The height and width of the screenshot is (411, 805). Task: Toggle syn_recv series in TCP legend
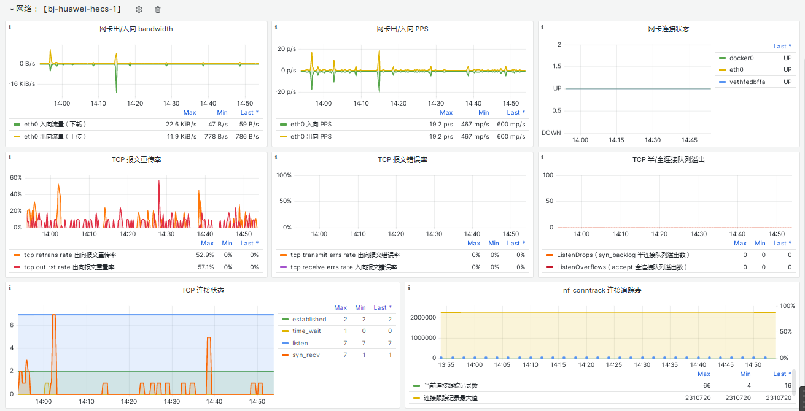[x=306, y=355]
